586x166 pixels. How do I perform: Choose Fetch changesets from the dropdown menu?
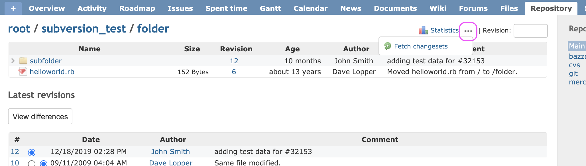(421, 46)
